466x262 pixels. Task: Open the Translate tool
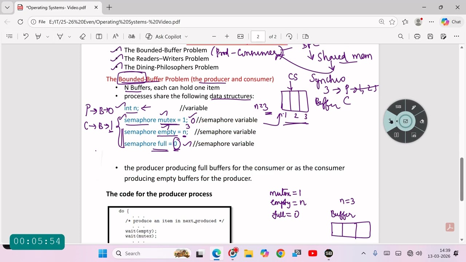tap(131, 36)
